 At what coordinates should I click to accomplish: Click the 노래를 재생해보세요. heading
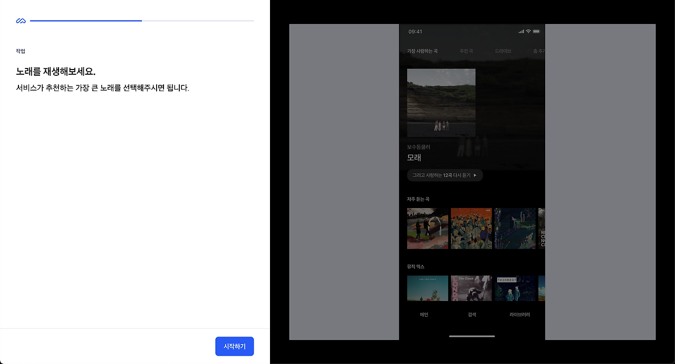(56, 72)
